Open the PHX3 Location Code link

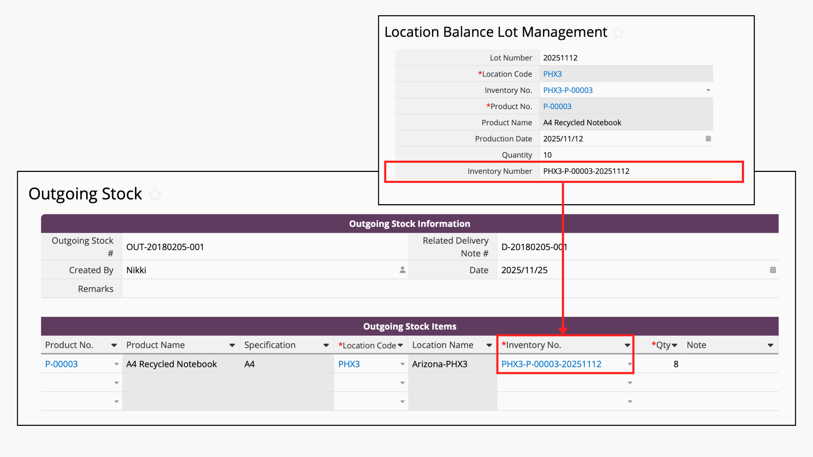552,74
